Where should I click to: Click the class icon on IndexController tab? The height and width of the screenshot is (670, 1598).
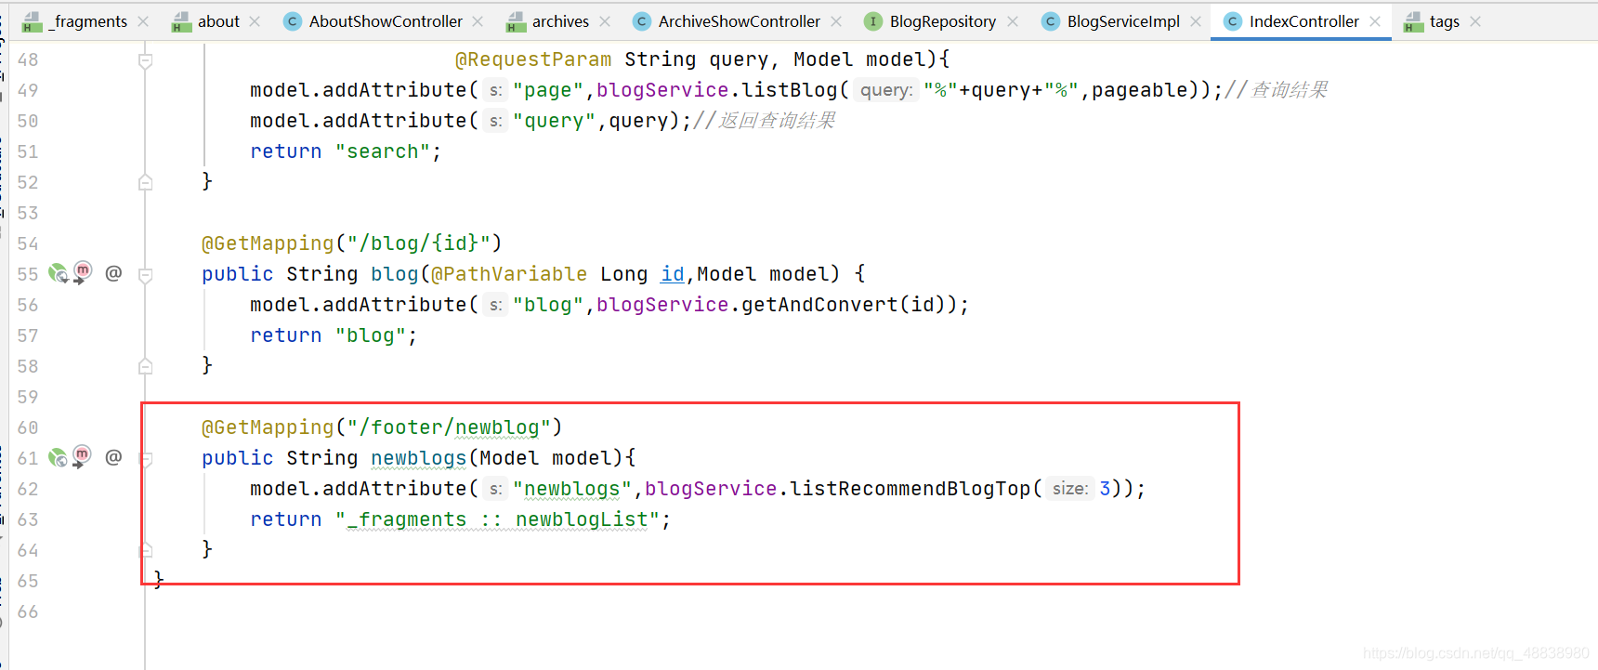coord(1233,21)
